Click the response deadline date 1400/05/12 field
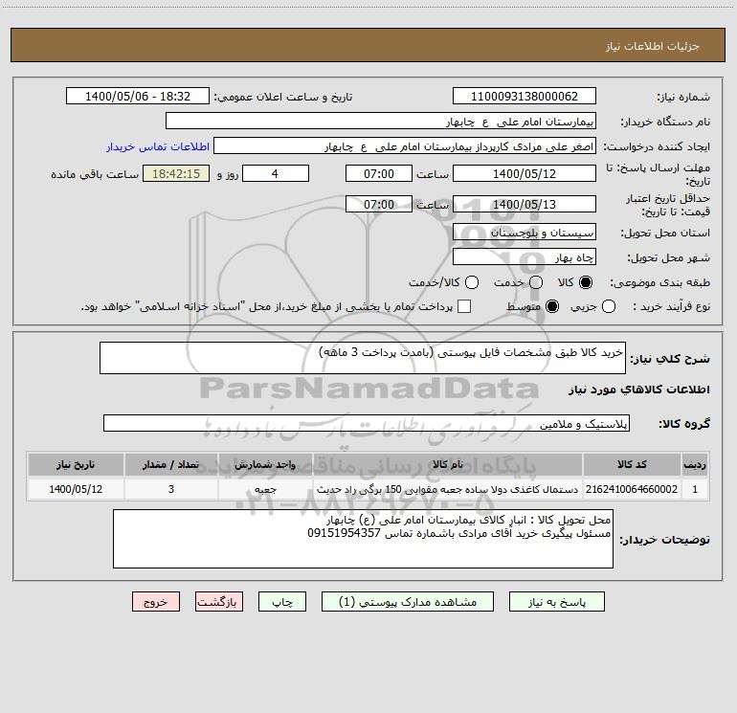The height and width of the screenshot is (713, 737). pyautogui.click(x=525, y=173)
